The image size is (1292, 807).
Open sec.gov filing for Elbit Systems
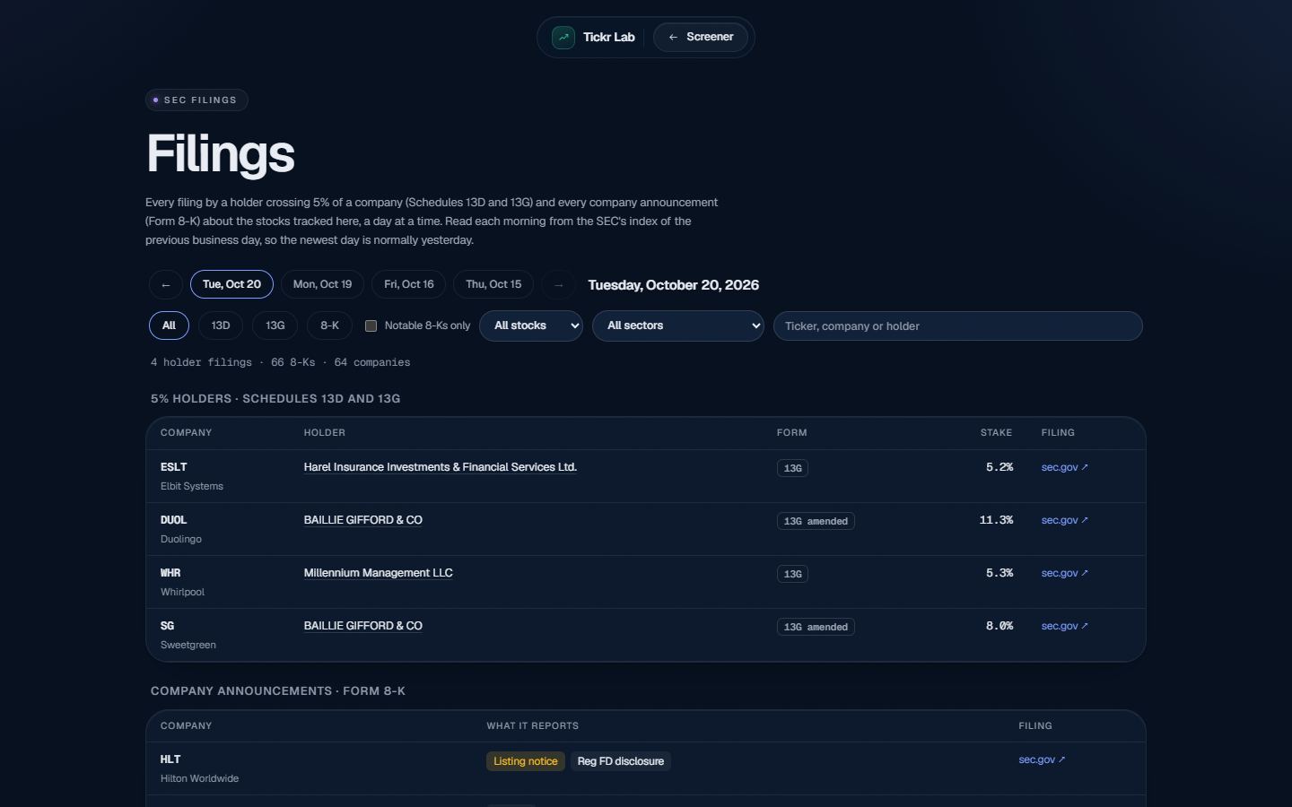(x=1065, y=467)
